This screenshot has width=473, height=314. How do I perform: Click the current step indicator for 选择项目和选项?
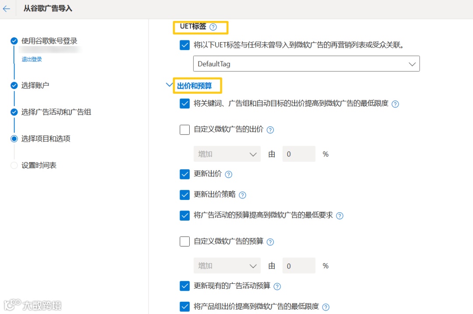coord(14,139)
